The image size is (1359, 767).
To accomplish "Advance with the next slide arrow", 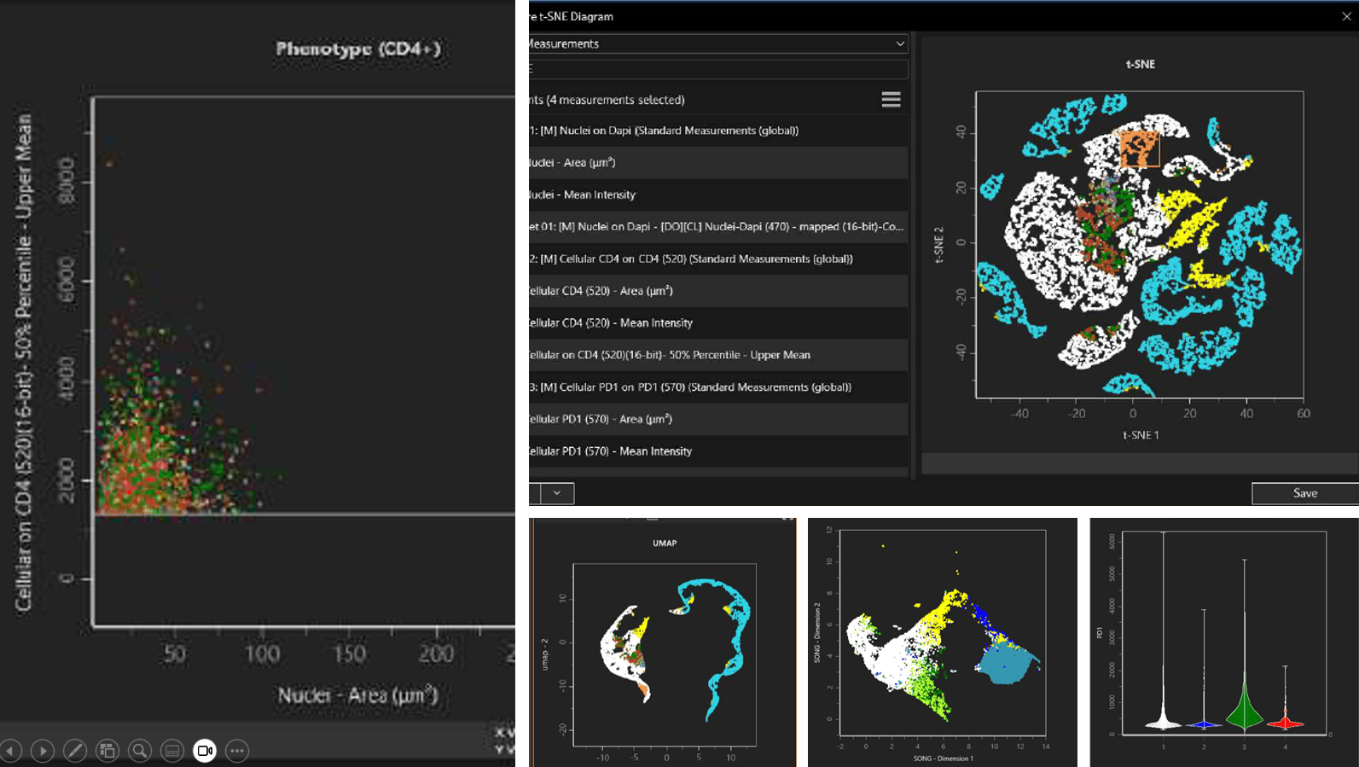I will pyautogui.click(x=42, y=751).
